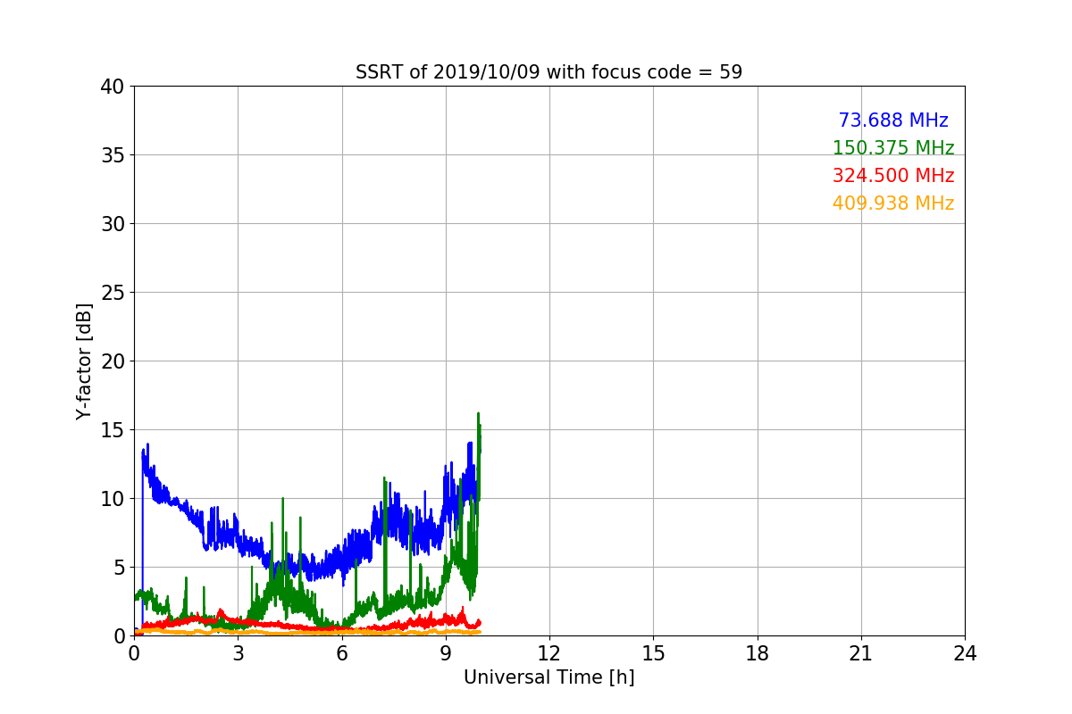
Task: Click the green curve's tallest peak near 10 h
Action: [479, 415]
